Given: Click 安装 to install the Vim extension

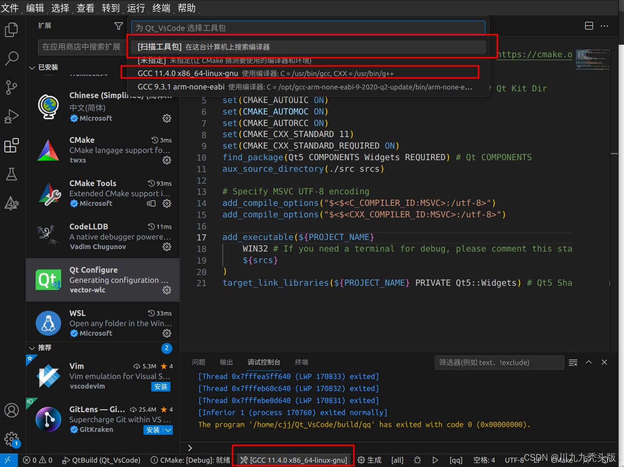Looking at the screenshot, I should (x=160, y=386).
